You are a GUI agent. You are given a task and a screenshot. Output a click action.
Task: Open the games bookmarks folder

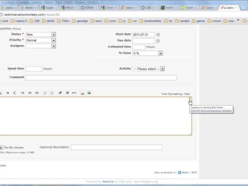[198, 21]
